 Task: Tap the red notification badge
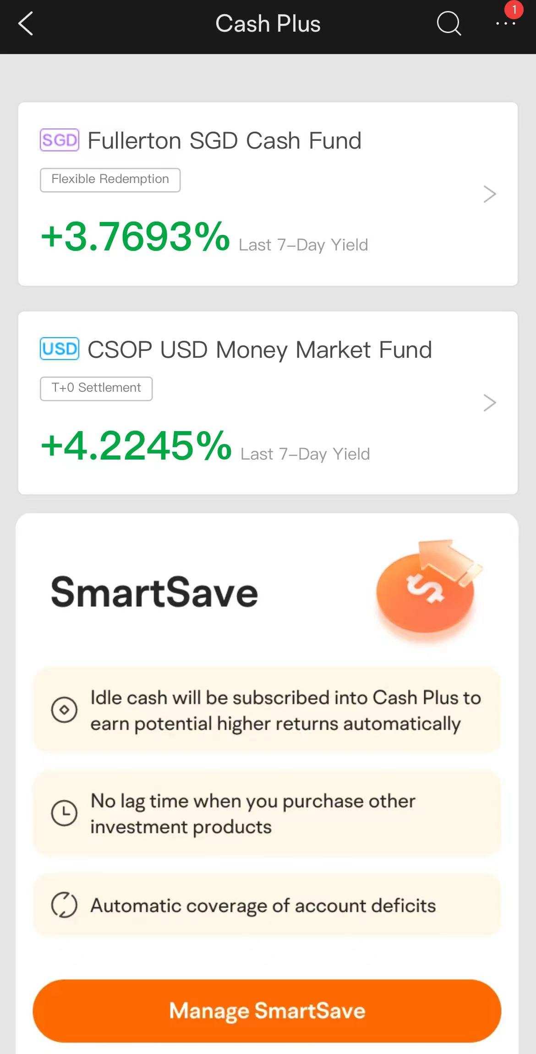[514, 10]
